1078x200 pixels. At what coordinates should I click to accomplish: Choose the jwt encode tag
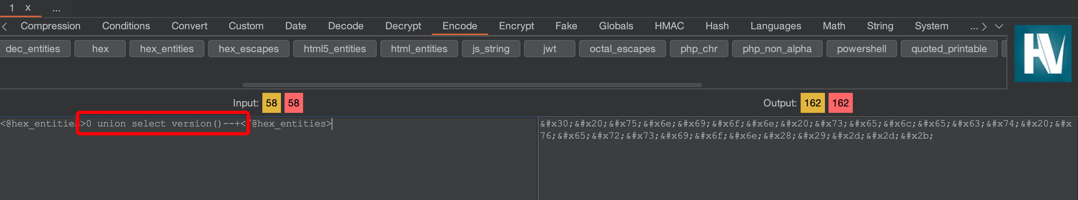549,49
